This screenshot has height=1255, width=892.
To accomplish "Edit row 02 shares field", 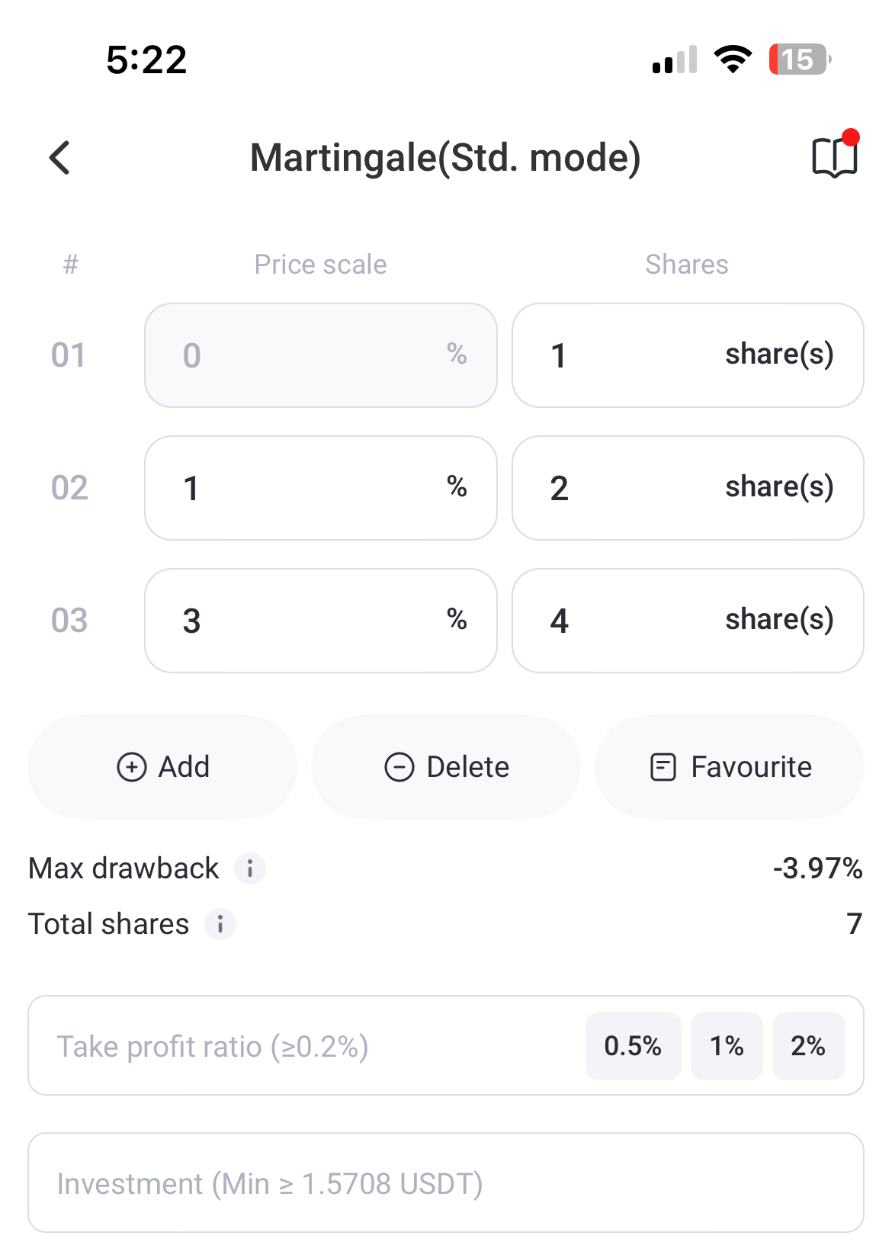I will (688, 488).
